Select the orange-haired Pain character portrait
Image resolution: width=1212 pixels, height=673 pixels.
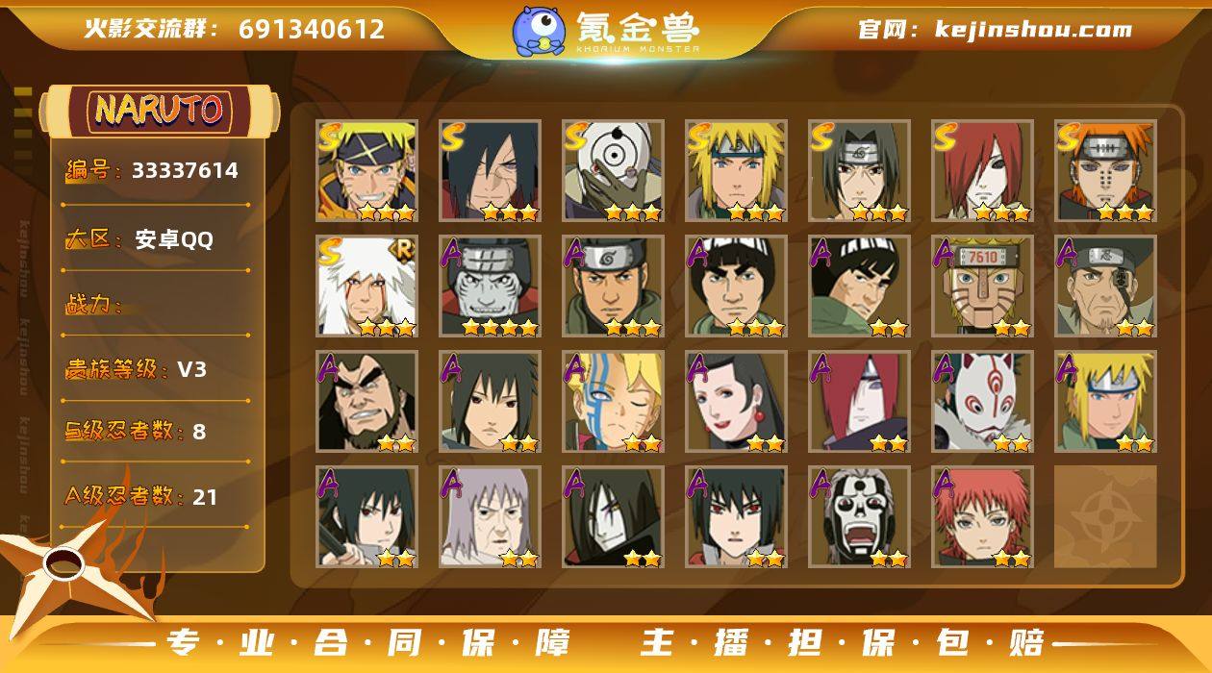(1105, 171)
